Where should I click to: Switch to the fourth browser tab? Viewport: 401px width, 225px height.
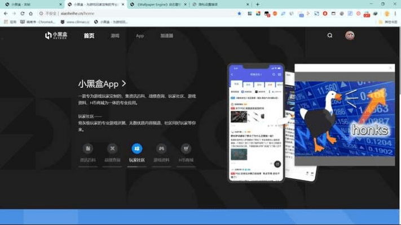point(220,4)
